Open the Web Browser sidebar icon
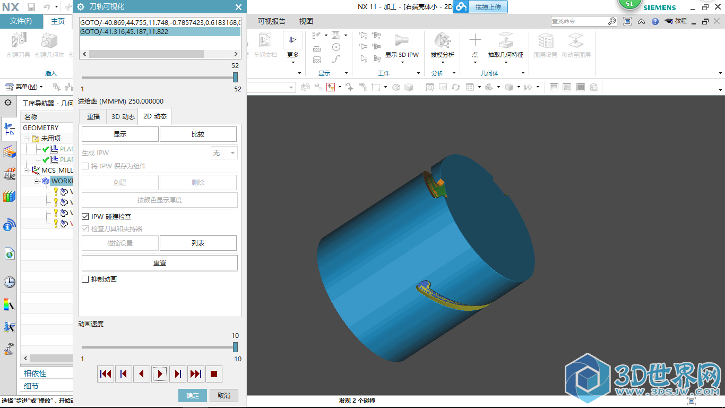This screenshot has height=408, width=725. click(9, 254)
